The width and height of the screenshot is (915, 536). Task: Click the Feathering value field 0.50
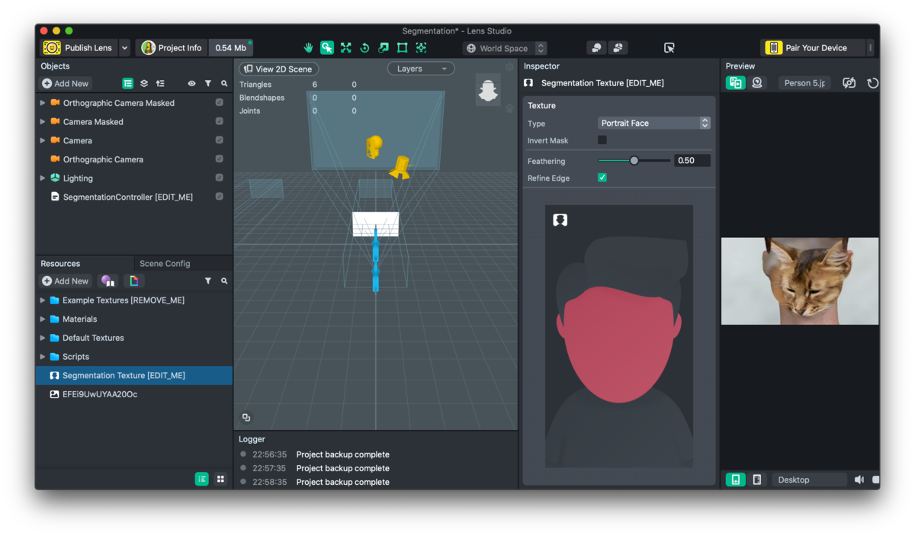(692, 160)
